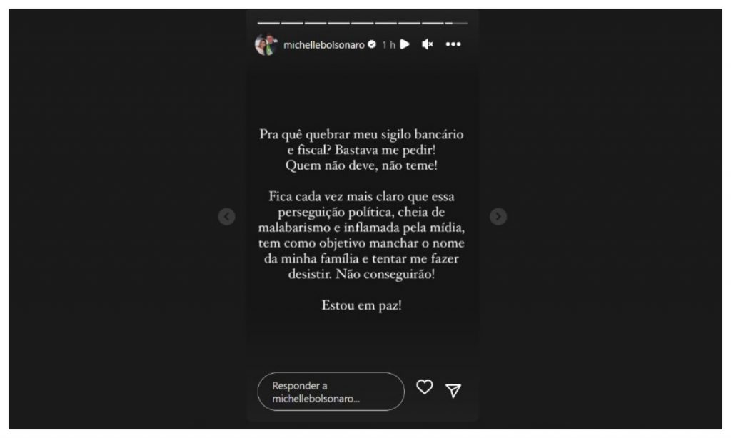Jump to the last story progress segment
731x438 pixels.
tap(456, 23)
